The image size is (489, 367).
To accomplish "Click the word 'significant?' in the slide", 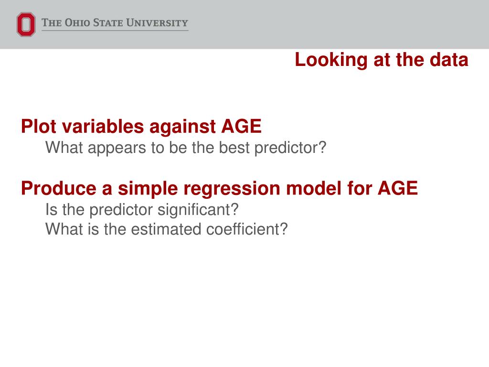I will click(x=198, y=210).
